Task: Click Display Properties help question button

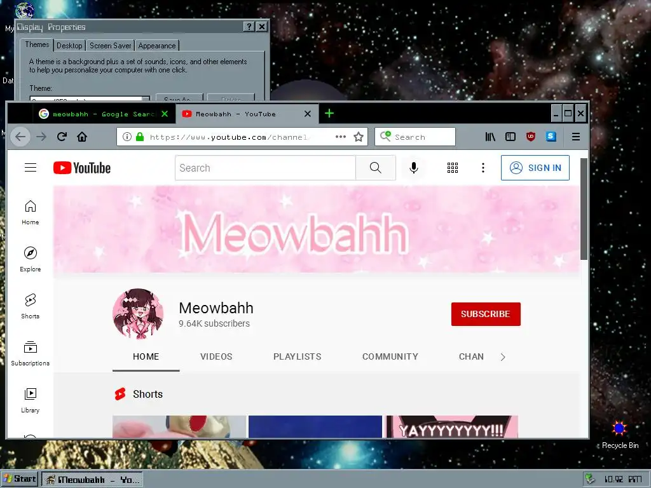Action: 249,27
